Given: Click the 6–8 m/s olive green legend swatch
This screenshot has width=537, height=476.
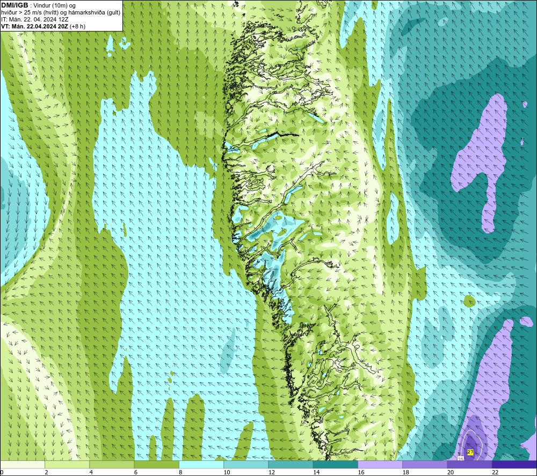Looking at the screenshot, I should [x=156, y=464].
